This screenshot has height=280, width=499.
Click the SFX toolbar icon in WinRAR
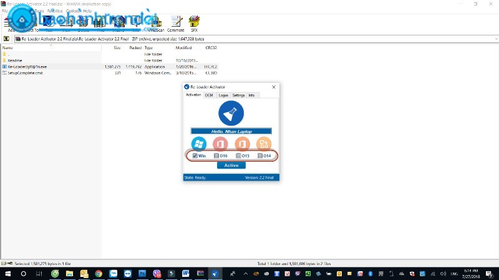(194, 24)
